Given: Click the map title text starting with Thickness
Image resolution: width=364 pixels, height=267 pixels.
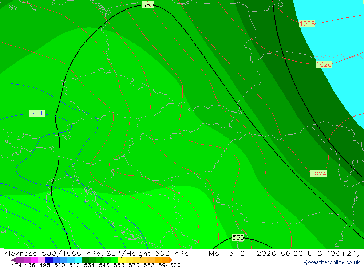Looking at the screenshot, I should coord(94,253).
